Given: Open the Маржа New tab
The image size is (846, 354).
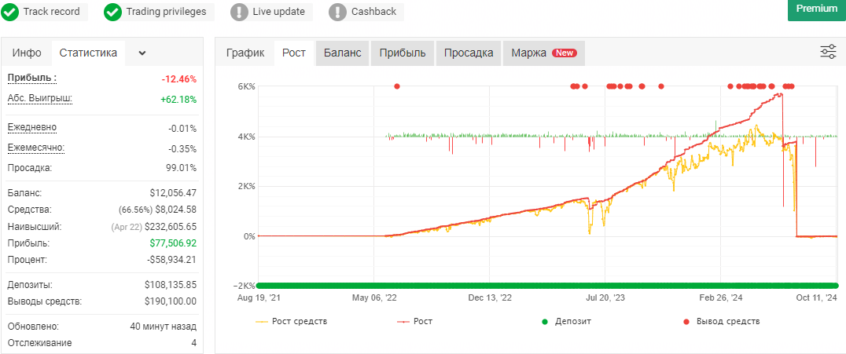Looking at the screenshot, I should 544,53.
